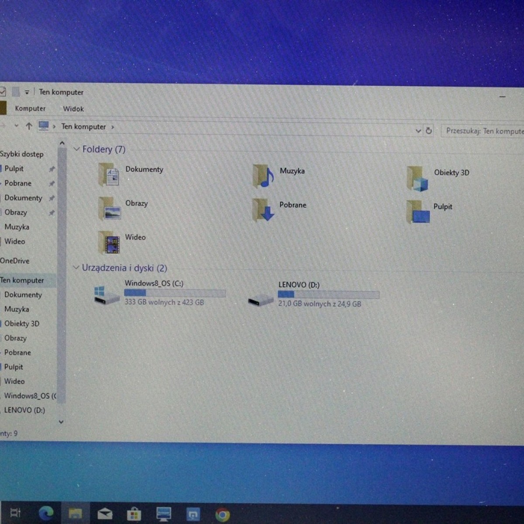
Task: Open Microsoft Store from the taskbar
Action: pos(134,514)
